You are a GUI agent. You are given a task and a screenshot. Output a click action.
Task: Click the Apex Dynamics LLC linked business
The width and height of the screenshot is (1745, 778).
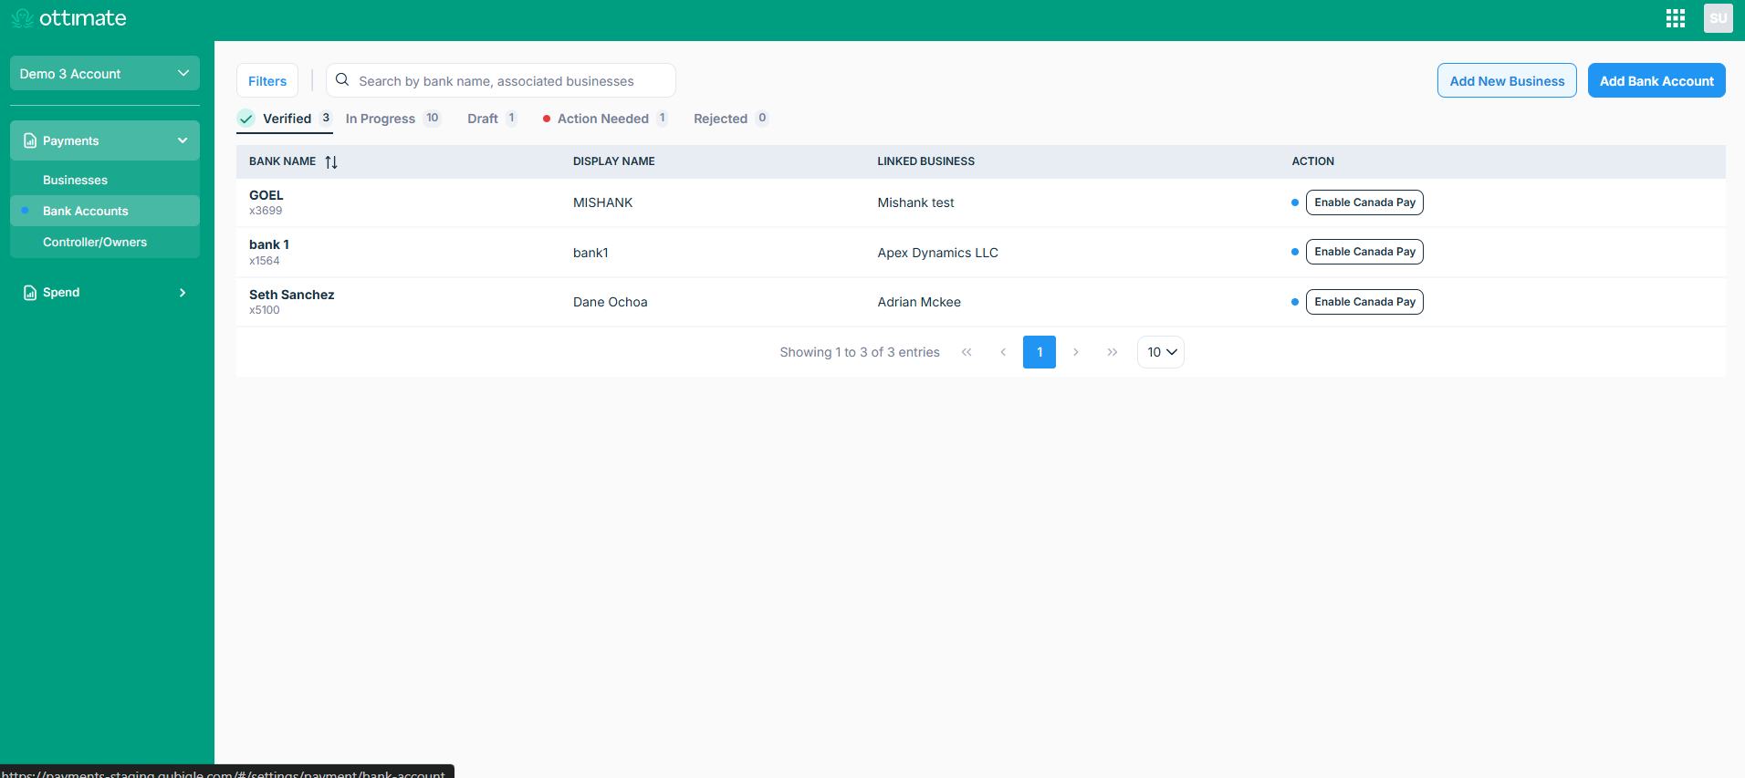pos(937,253)
